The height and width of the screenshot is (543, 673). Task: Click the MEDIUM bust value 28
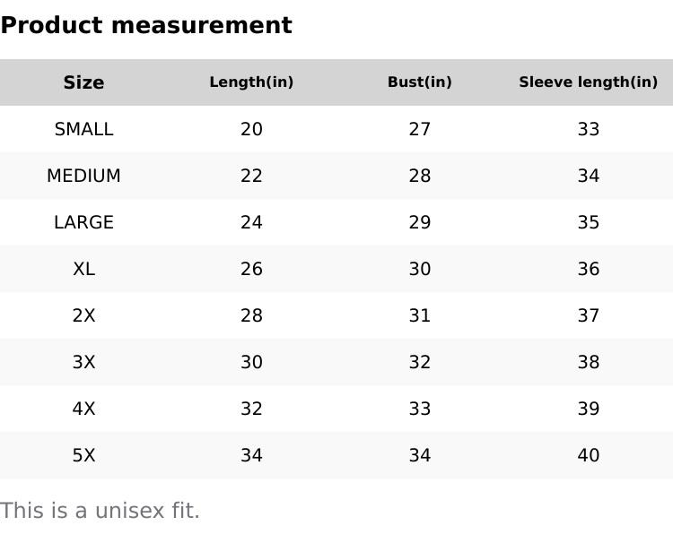[419, 176]
